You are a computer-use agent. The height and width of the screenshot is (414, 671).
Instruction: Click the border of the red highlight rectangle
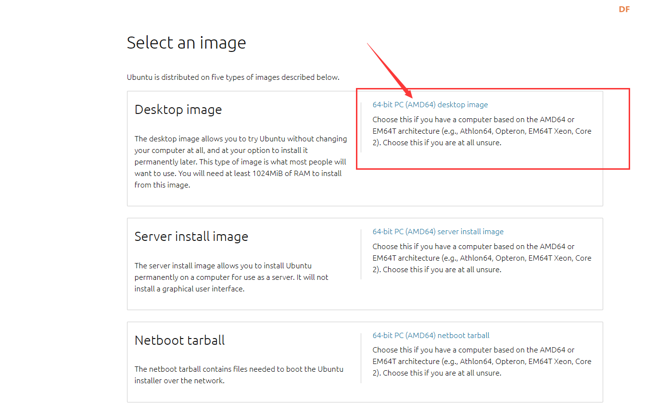tap(629, 129)
